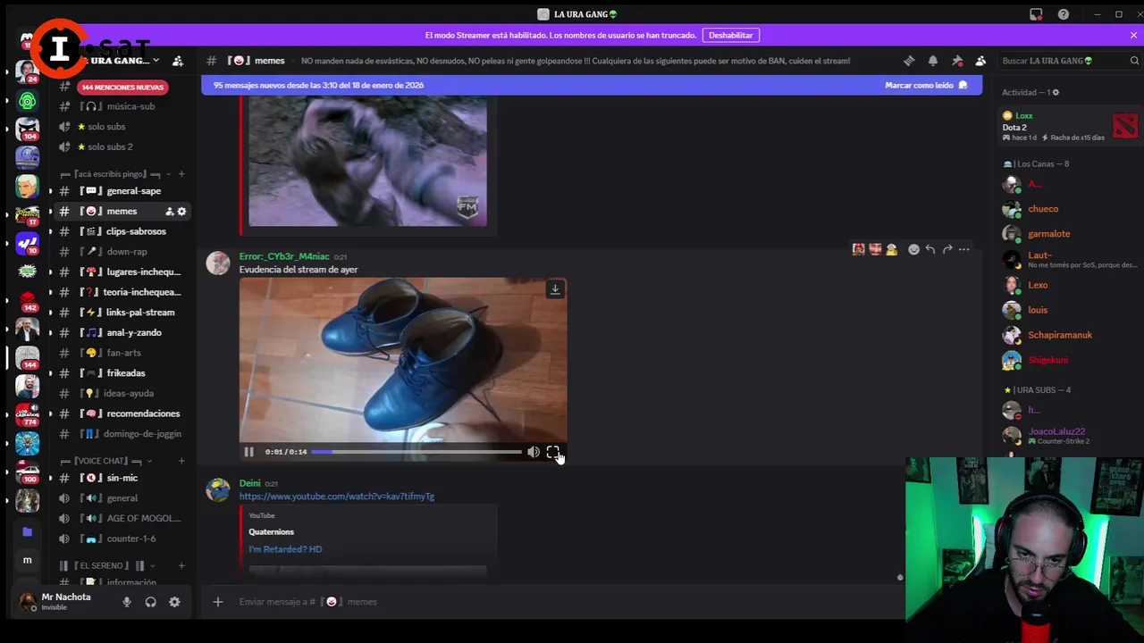The height and width of the screenshot is (643, 1144).
Task: Download the shoes video
Action: 555,289
